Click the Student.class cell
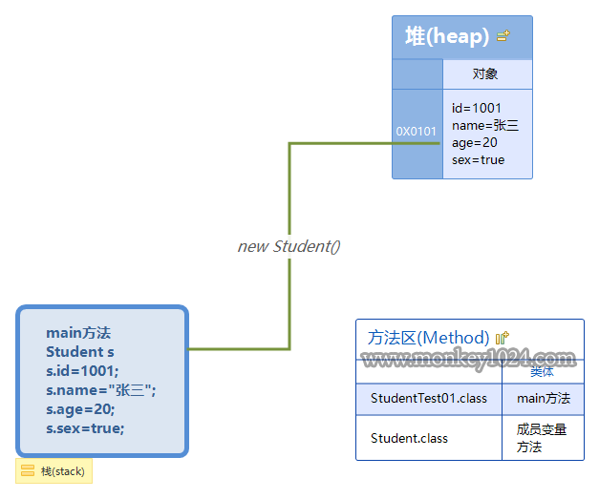The height and width of the screenshot is (499, 599). pos(429,438)
